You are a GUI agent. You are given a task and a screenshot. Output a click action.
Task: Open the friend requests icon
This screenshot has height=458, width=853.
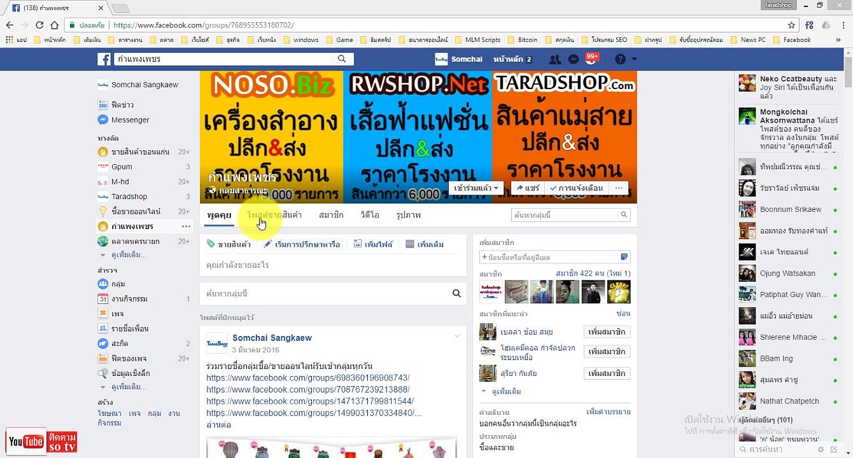coord(555,59)
